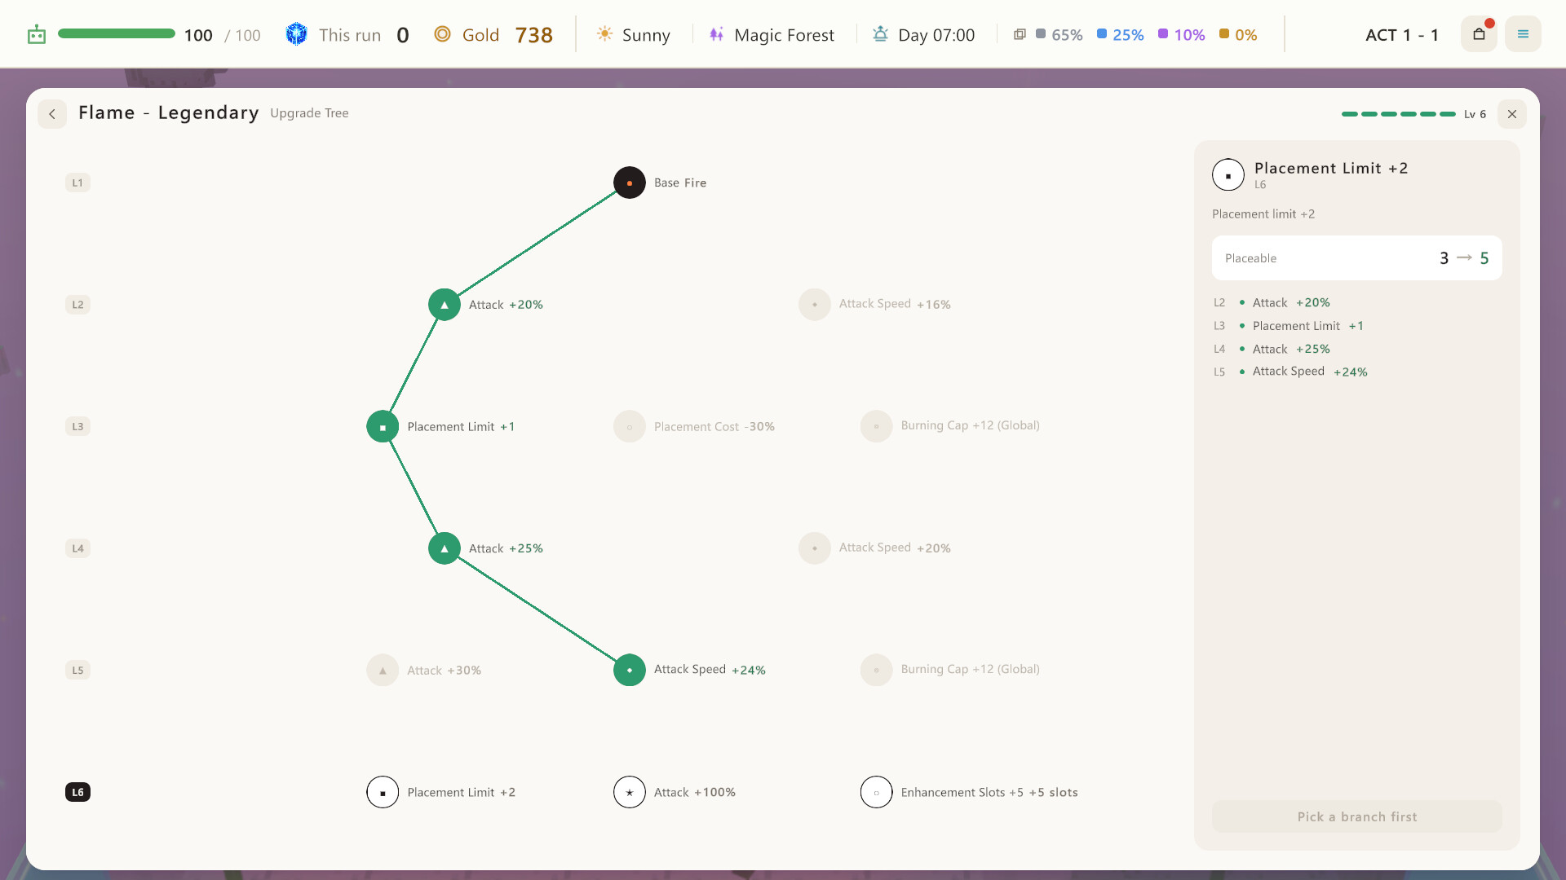The image size is (1566, 880).
Task: Click the Attack +30% node
Action: click(x=383, y=671)
